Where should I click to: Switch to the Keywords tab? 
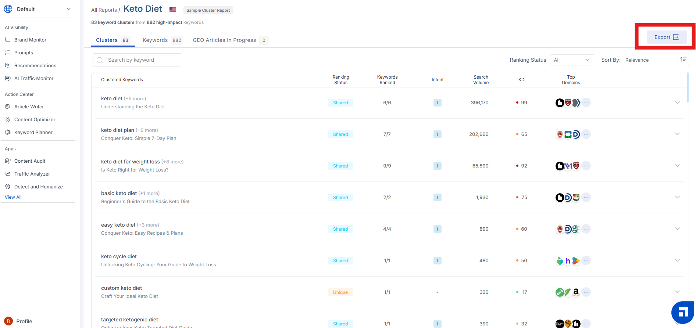(x=155, y=40)
